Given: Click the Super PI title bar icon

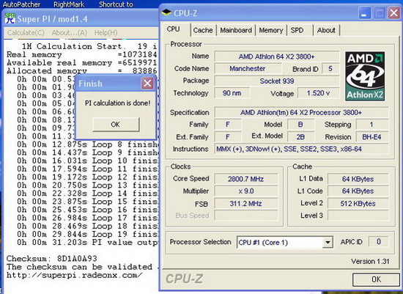Looking at the screenshot, I should tap(10, 18).
